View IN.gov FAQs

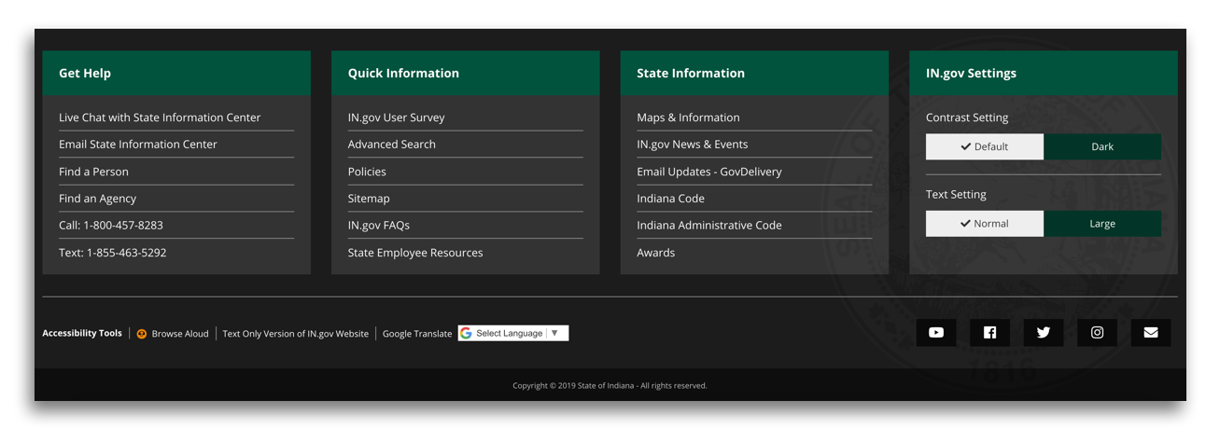[x=379, y=225]
